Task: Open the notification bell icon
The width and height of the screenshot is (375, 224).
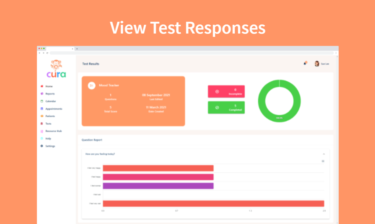Action: [x=305, y=63]
